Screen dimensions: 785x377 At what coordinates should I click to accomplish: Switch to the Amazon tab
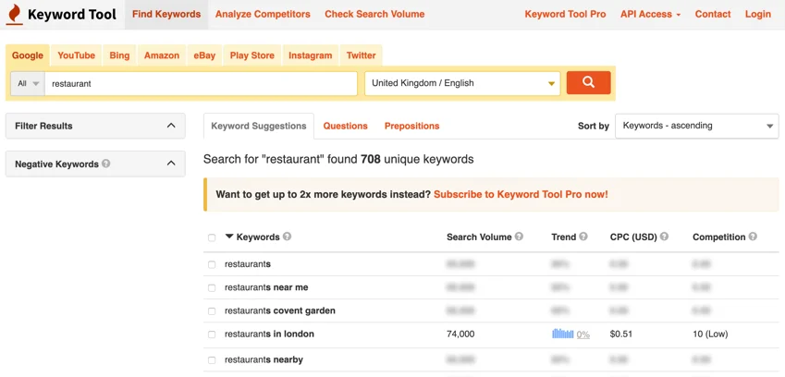162,55
